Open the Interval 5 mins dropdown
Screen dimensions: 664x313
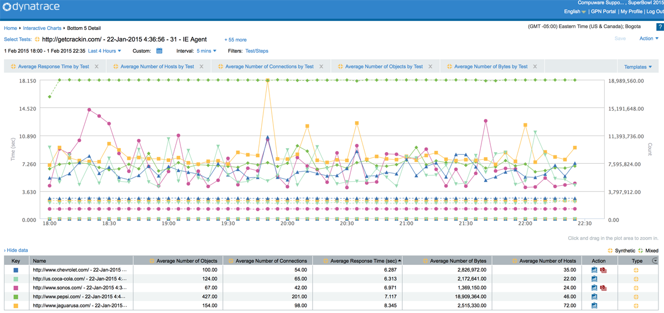(206, 51)
